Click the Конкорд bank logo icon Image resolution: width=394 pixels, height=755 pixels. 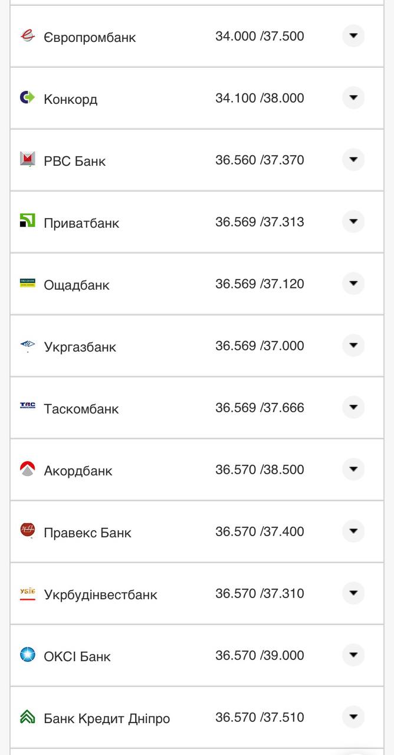coord(28,98)
